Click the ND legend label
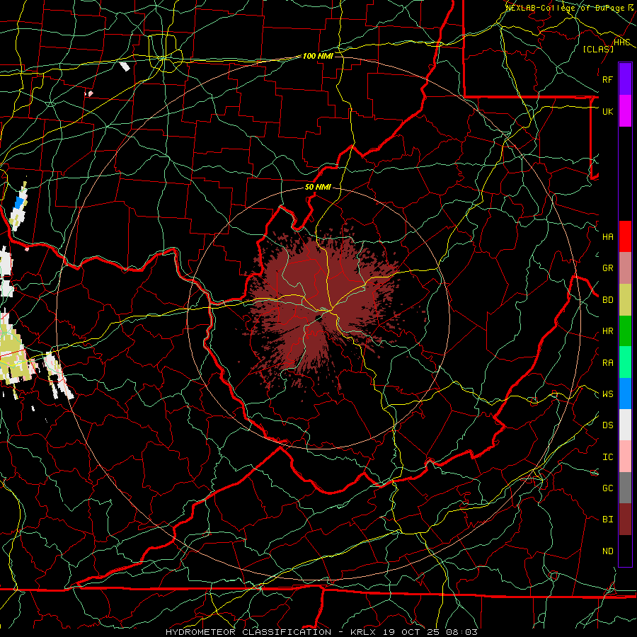This screenshot has width=637, height=637. pyautogui.click(x=607, y=551)
